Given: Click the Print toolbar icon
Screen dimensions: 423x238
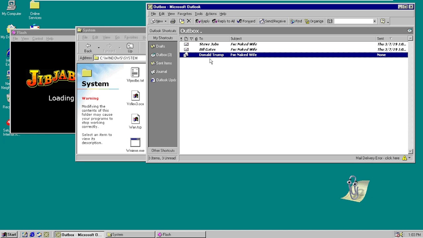Looking at the screenshot, I should coord(173,21).
